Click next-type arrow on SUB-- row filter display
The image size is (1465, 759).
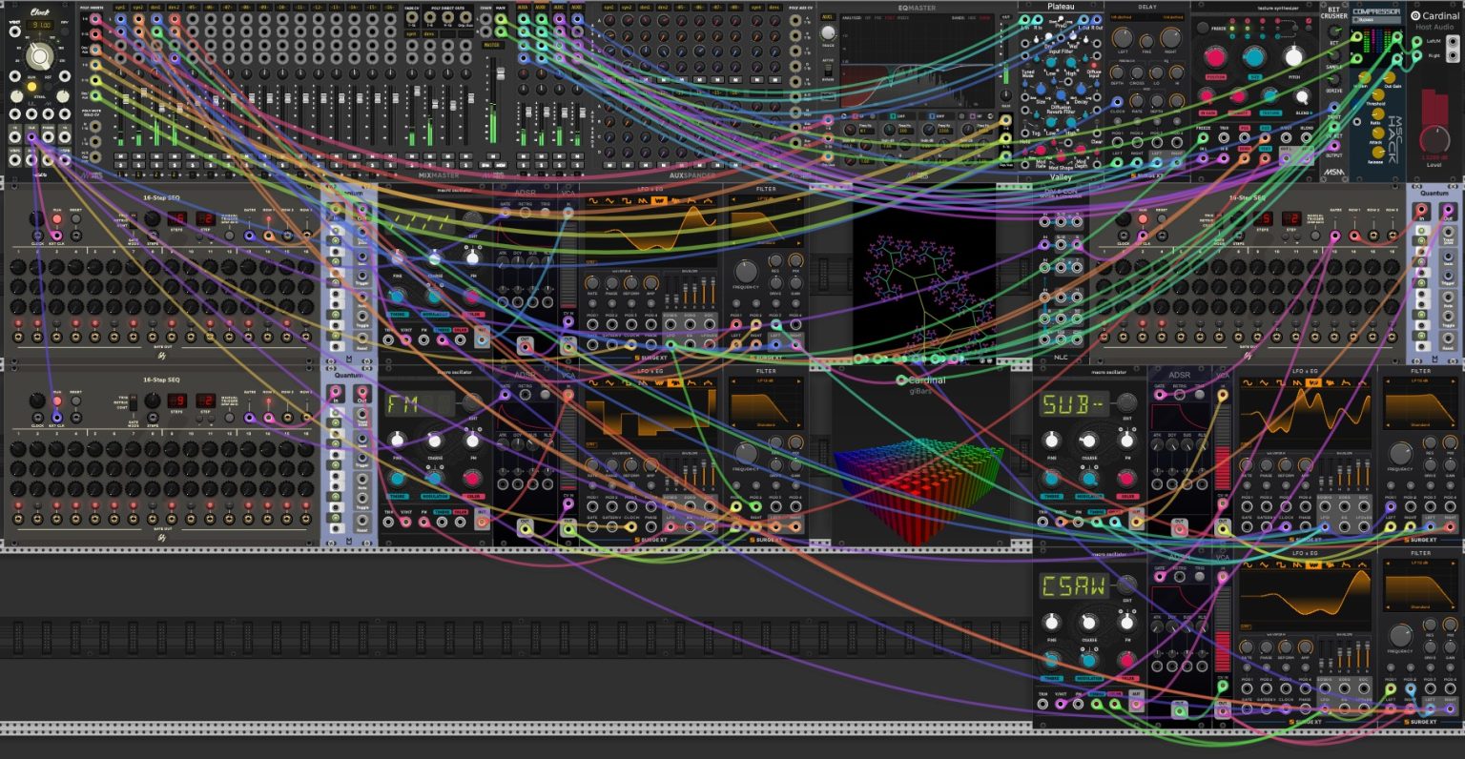[1454, 381]
